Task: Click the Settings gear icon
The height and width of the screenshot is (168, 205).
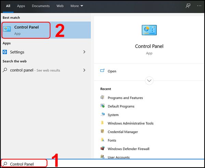Action: click(5, 52)
